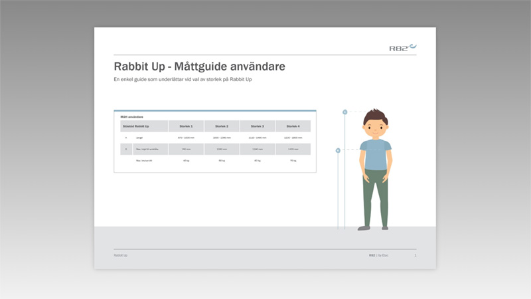
Task: Select the title 'Rabbit Up - Måttguide användare'
Action: click(200, 66)
